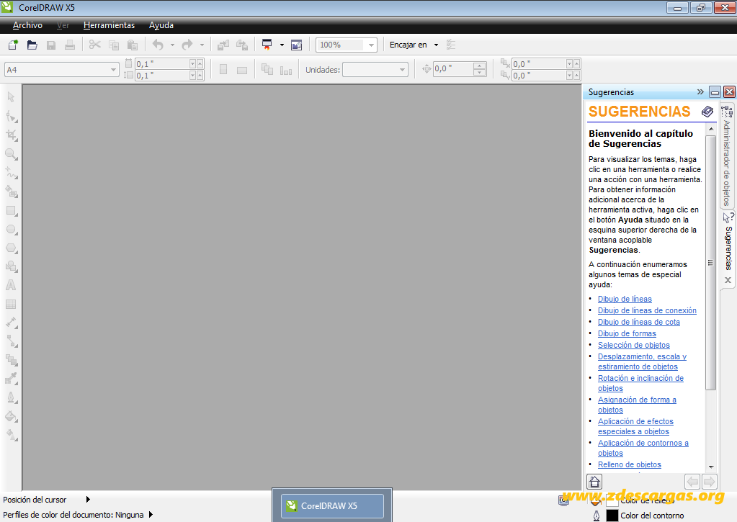Screen dimensions: 737x522
Task: Open the application launcher icon
Action: pyautogui.click(x=267, y=45)
